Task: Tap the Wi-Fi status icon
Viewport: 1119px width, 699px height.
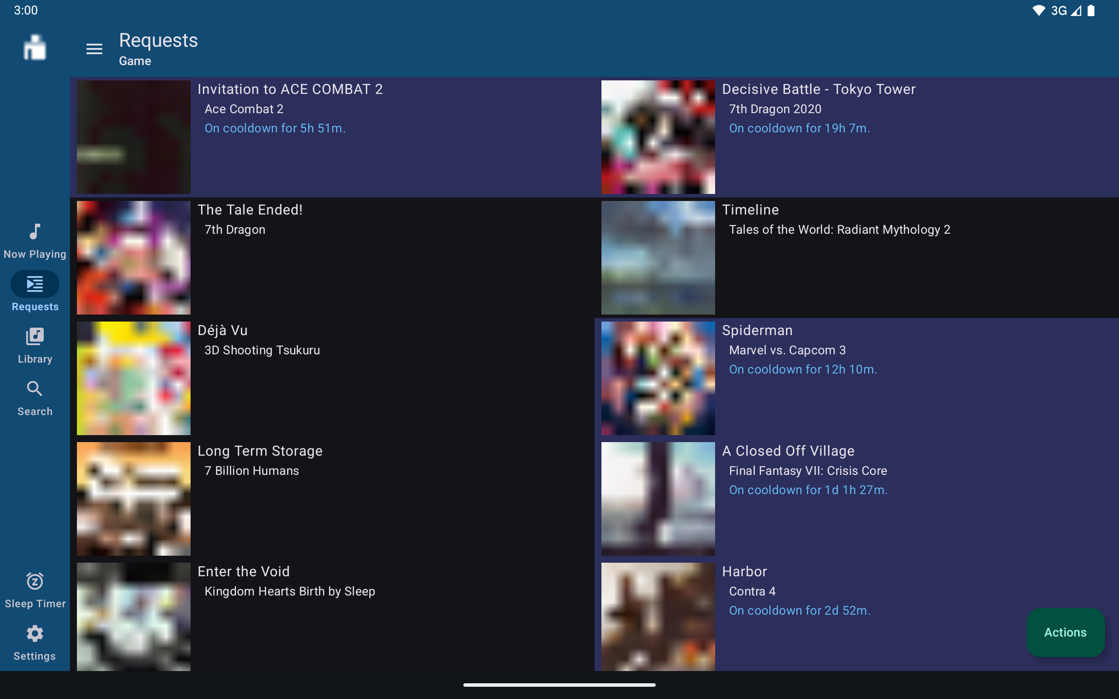Action: [1039, 10]
